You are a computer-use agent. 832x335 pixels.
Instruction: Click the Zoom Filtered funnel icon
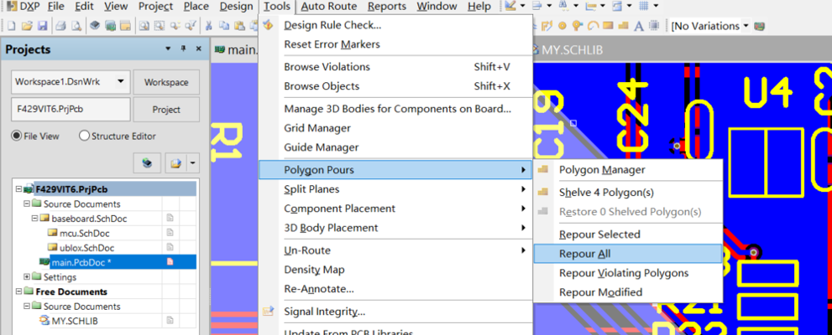(x=190, y=26)
